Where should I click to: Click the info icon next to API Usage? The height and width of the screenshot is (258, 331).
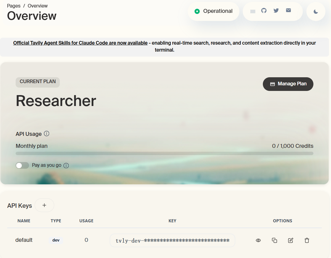47,134
